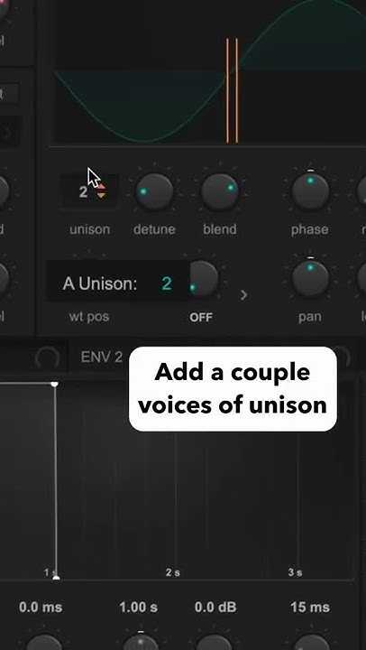366x650 pixels.
Task: Click the 1.00 s envelope value
Action: (x=138, y=608)
